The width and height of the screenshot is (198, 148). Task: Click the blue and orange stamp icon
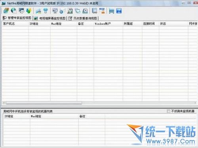[102, 11]
